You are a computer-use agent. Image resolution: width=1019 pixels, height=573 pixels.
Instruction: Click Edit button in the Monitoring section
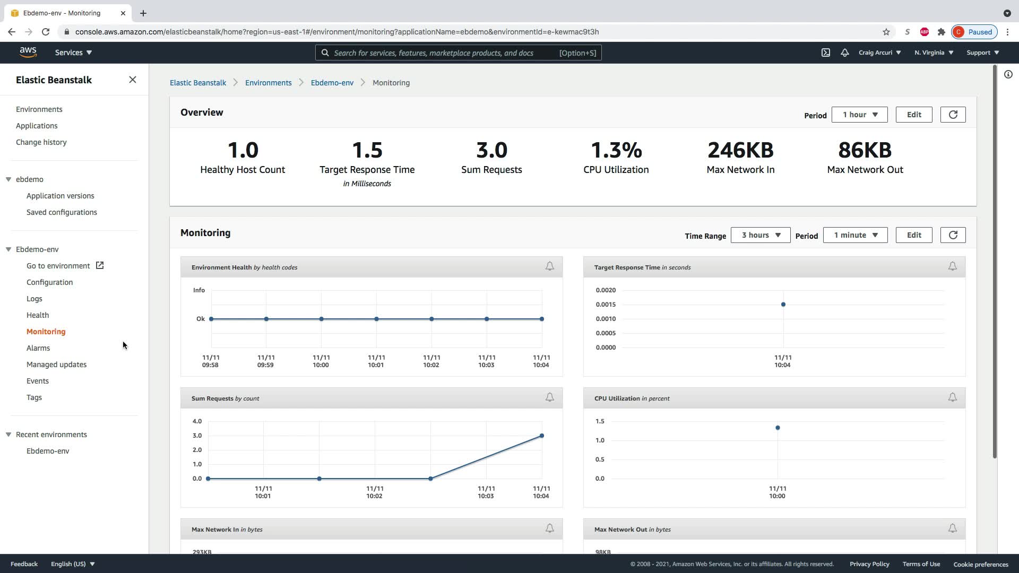913,235
